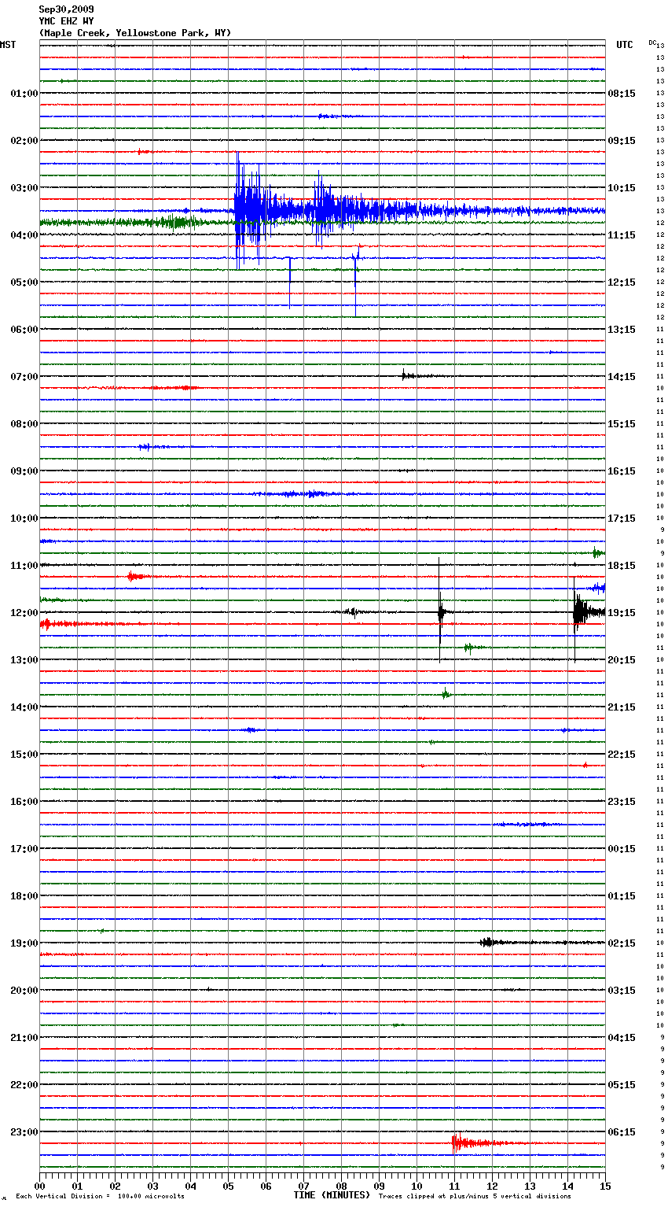Click the tall black spike near minute 10.5 at 12:00

tap(440, 611)
